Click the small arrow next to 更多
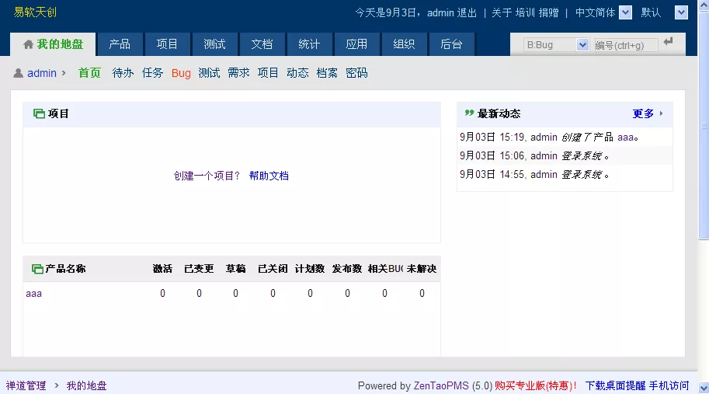Screen dimensions: 709x394 [661, 113]
